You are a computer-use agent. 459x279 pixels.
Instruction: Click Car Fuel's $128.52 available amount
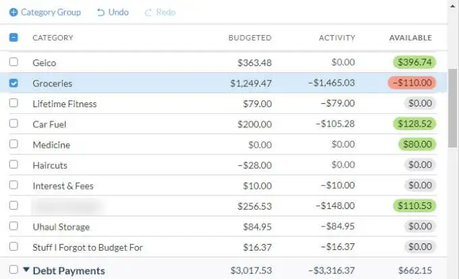click(x=414, y=124)
